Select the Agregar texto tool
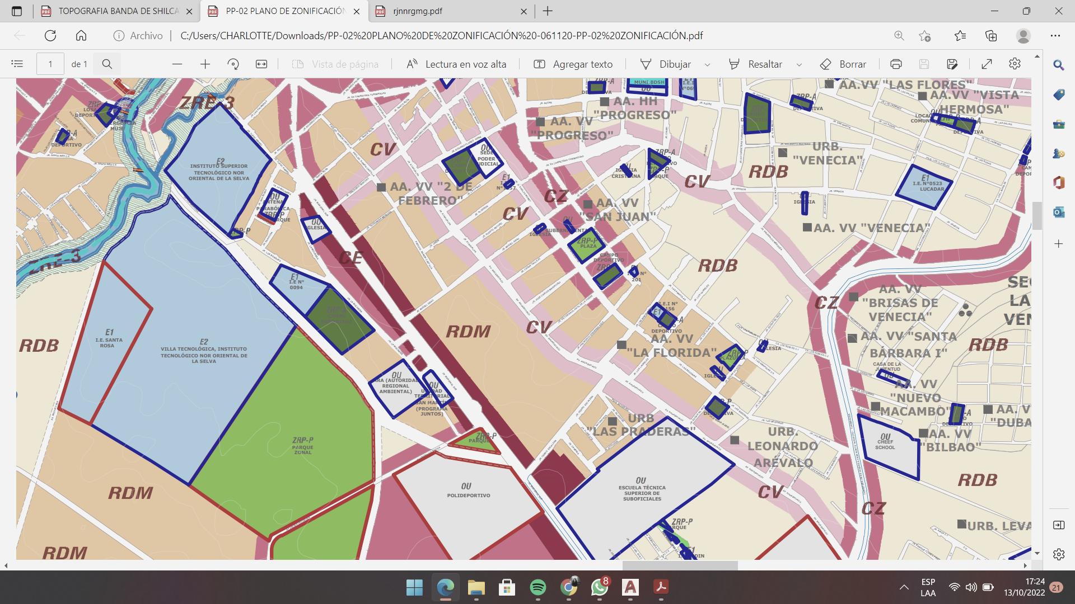The image size is (1075, 604). coord(573,64)
